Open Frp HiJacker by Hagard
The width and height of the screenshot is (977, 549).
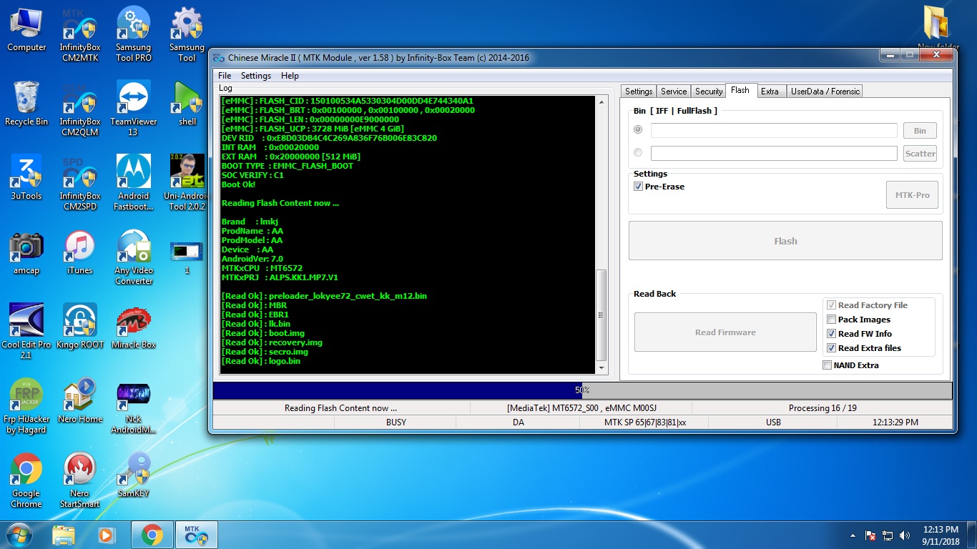pos(26,406)
